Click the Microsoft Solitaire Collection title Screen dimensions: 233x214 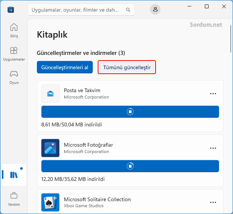[x=97, y=199]
